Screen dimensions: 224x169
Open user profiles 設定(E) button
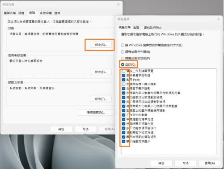(x=101, y=72)
